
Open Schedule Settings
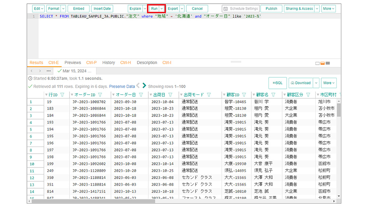241,9
